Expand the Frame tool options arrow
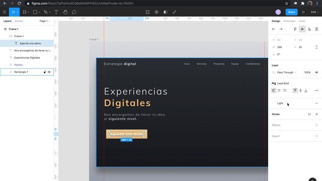The image size is (322, 181). [x=28, y=12]
